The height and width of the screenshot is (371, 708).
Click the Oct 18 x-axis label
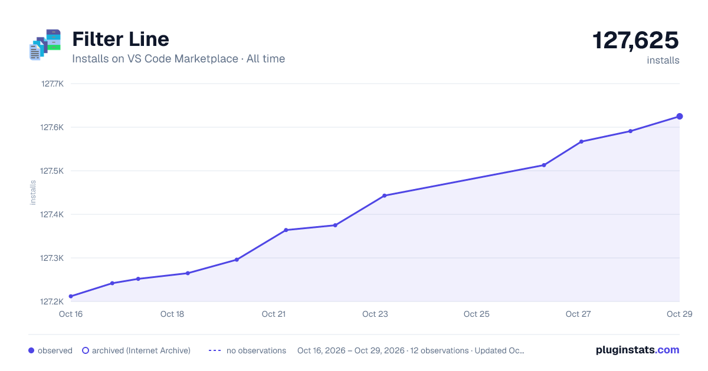click(x=172, y=314)
